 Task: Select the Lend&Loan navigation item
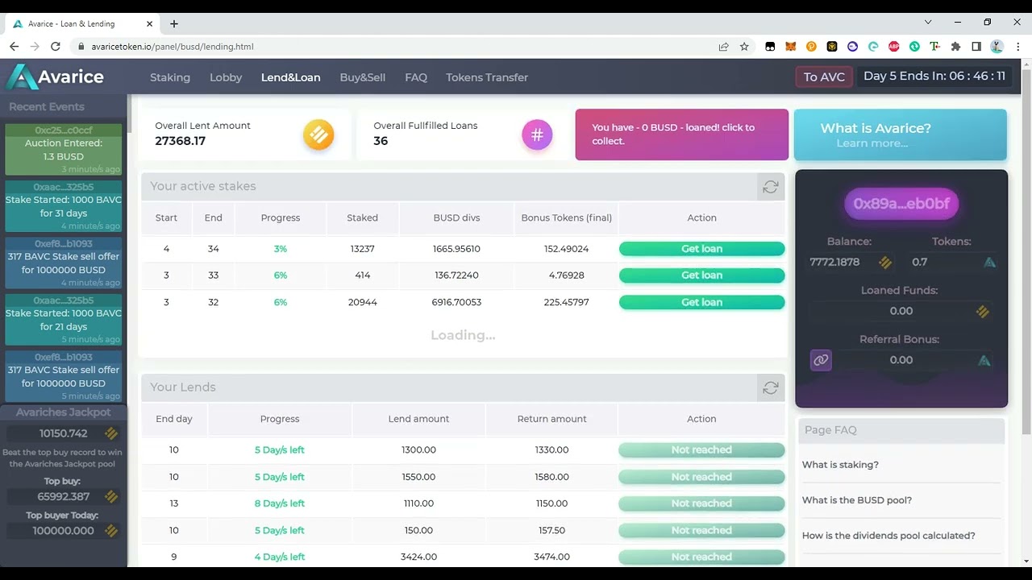click(x=290, y=77)
